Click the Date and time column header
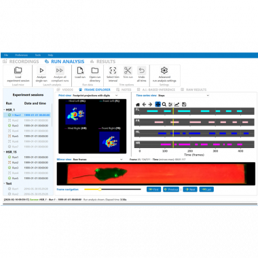The width and height of the screenshot is (258, 258). [35, 103]
